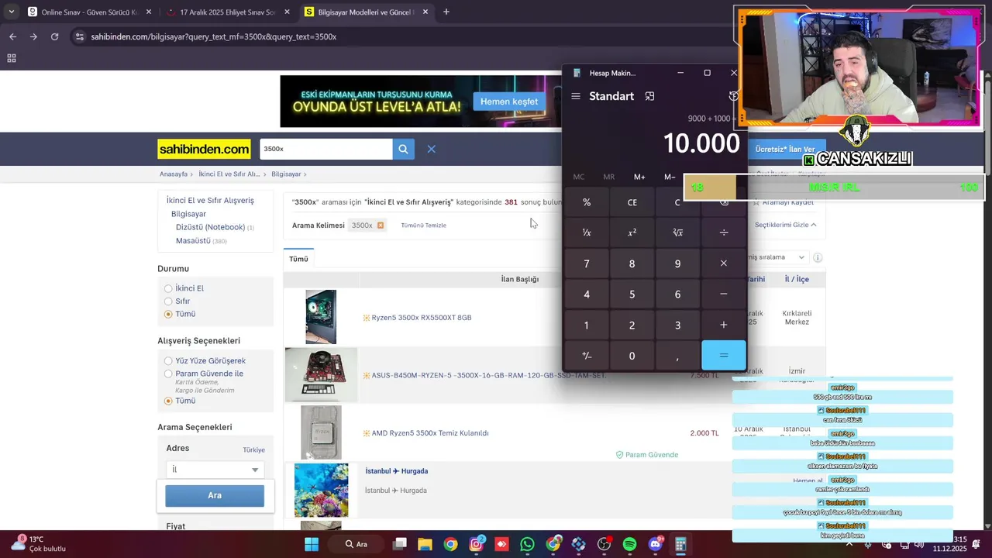Click the x squared key
This screenshot has height=558, width=992.
click(x=632, y=232)
